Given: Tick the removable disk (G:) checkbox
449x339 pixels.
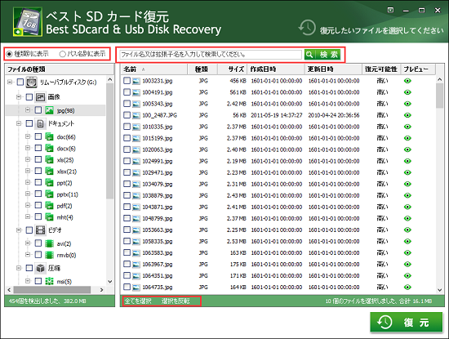Looking at the screenshot, I should pyautogui.click(x=20, y=83).
